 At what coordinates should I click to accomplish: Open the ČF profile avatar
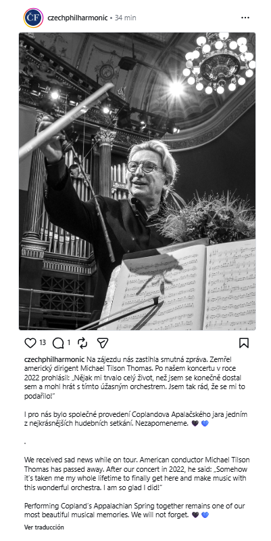coord(33,18)
